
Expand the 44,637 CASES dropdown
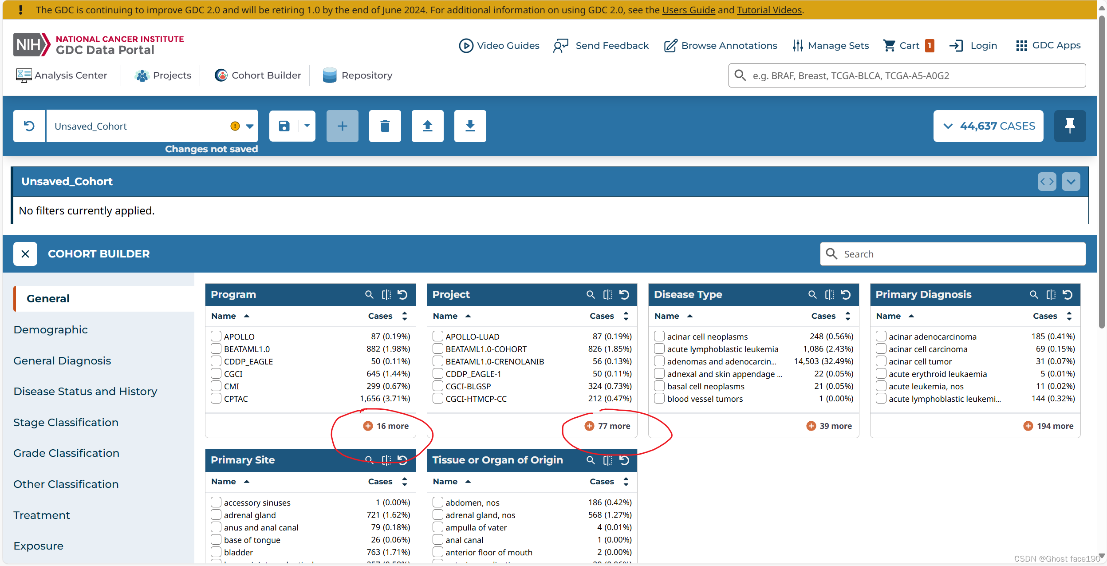click(988, 126)
